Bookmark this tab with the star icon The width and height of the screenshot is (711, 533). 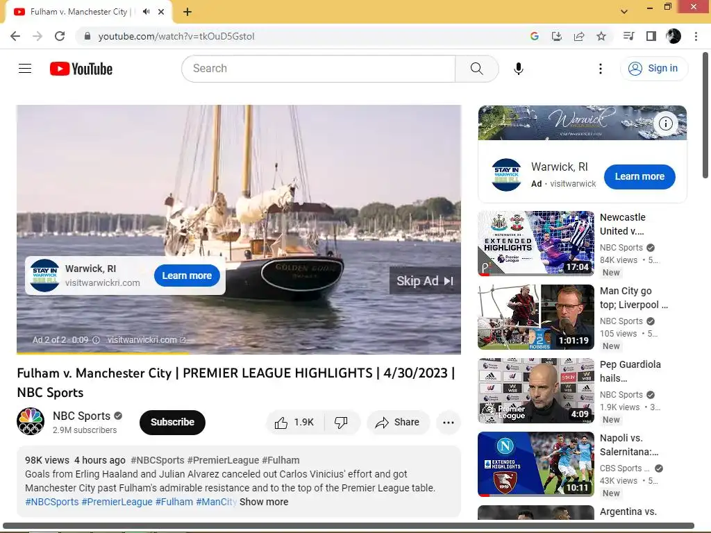tap(601, 36)
